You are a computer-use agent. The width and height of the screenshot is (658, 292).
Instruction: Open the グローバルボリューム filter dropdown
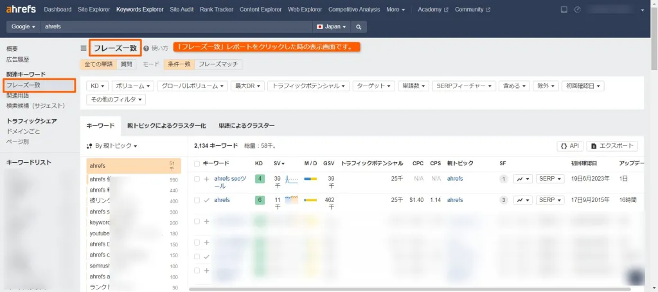click(193, 86)
